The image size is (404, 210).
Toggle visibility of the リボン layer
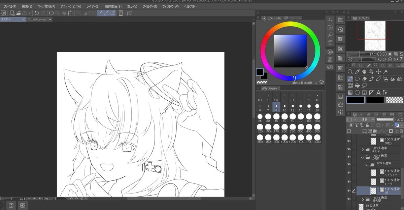(349, 141)
